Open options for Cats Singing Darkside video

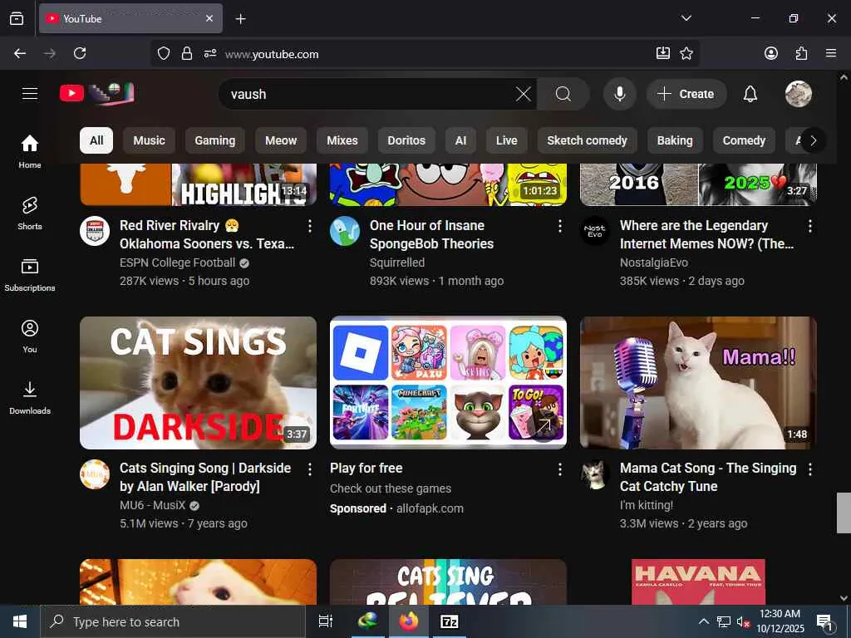[310, 469]
